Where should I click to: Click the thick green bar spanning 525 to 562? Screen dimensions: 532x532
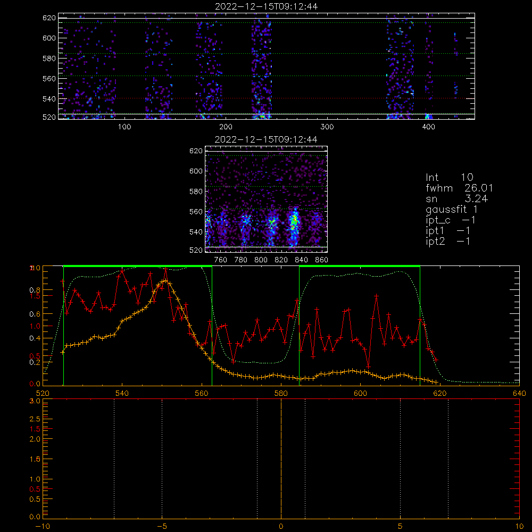[138, 267]
